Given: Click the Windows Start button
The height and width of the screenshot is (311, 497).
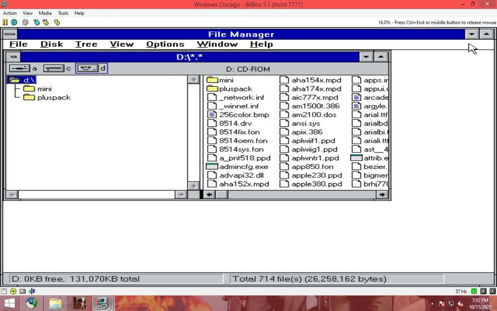Looking at the screenshot, I should [x=9, y=303].
